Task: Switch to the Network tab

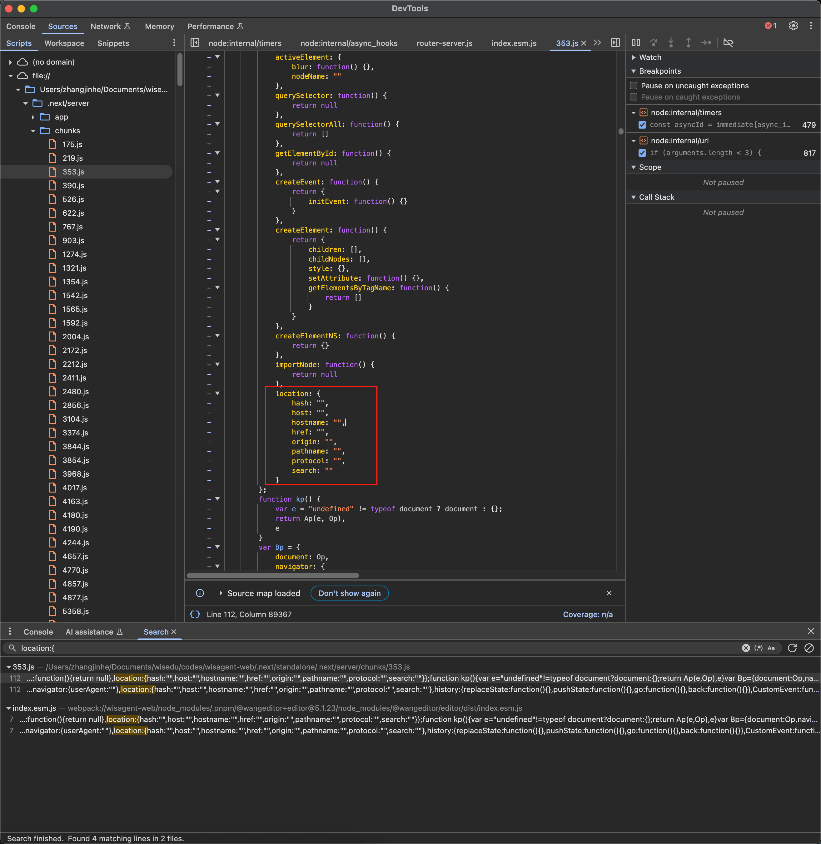Action: (106, 26)
